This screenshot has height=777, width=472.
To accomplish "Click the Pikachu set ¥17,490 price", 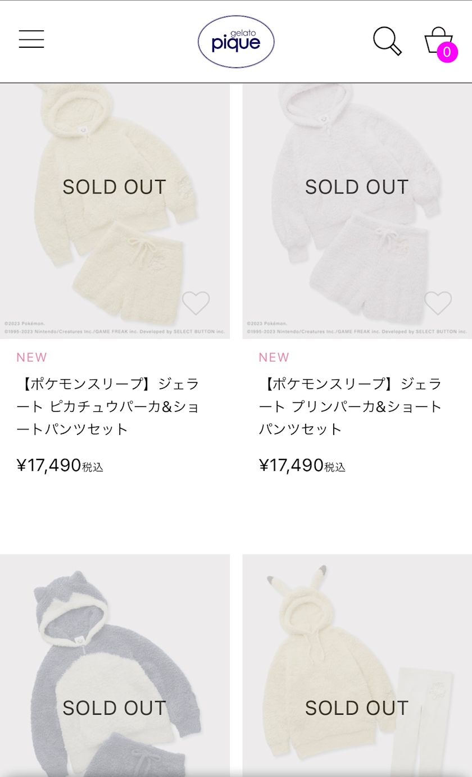I will (49, 466).
